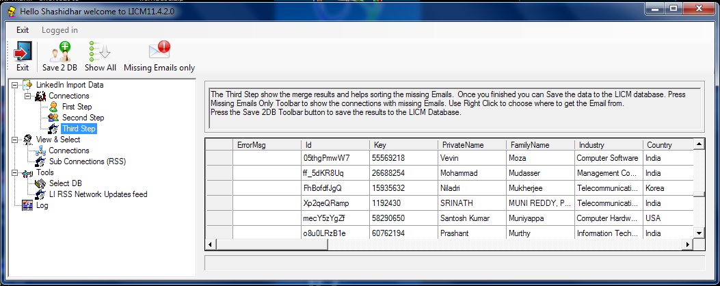Sort by the Industry column header
This screenshot has height=286, width=720.
click(x=609, y=145)
